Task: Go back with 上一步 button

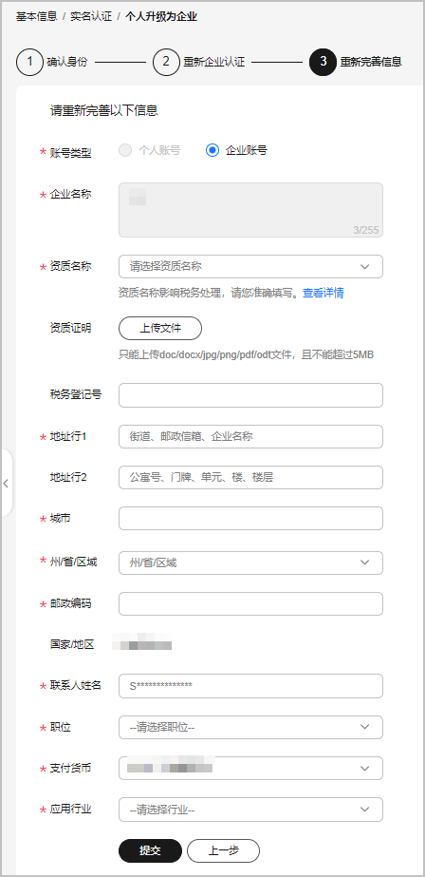Action: pos(223,850)
